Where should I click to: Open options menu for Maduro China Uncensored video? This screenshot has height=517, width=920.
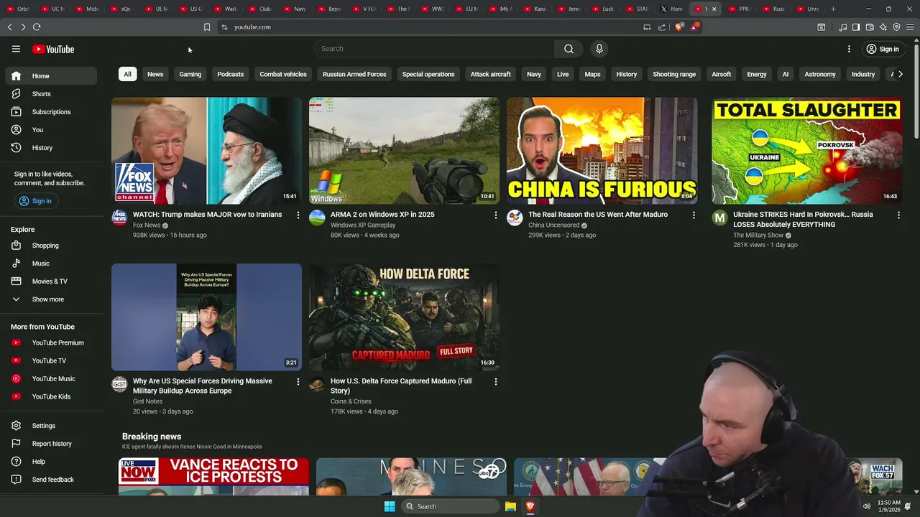pos(694,215)
